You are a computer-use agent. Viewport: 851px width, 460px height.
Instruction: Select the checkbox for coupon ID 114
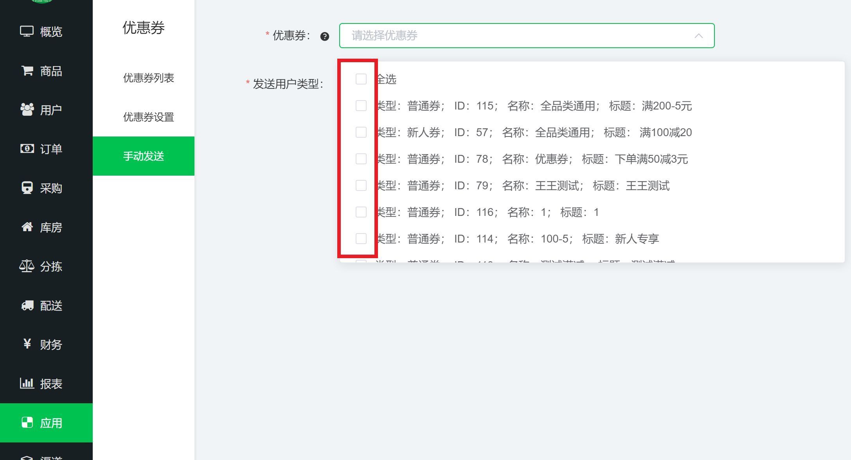361,239
